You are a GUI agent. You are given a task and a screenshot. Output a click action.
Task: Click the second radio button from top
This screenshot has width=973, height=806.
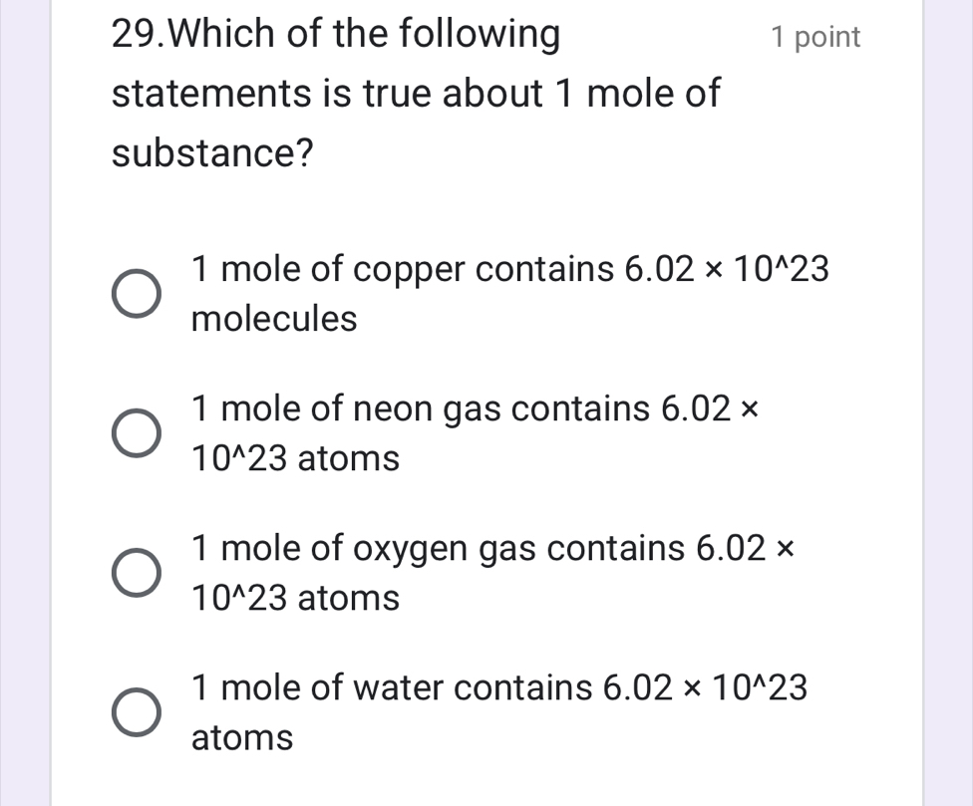pos(136,432)
